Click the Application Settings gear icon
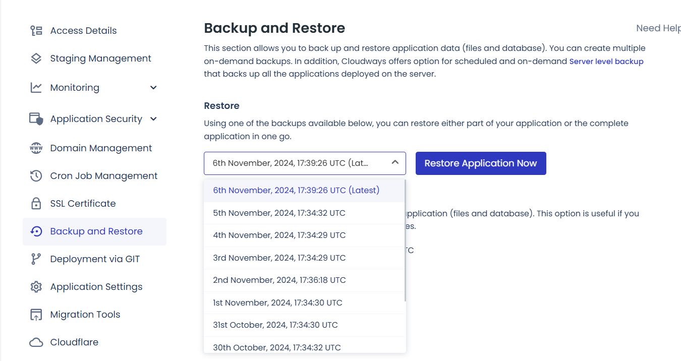Screen dimensions: 681x361 36,287
